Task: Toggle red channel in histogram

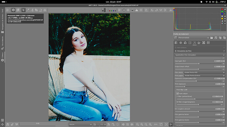Action: [222, 9]
